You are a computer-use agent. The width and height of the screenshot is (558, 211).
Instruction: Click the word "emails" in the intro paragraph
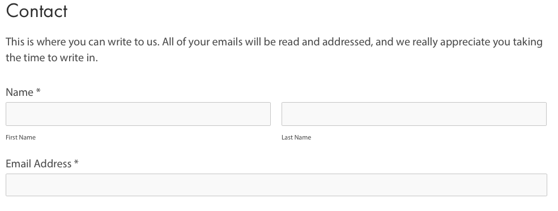(x=225, y=42)
